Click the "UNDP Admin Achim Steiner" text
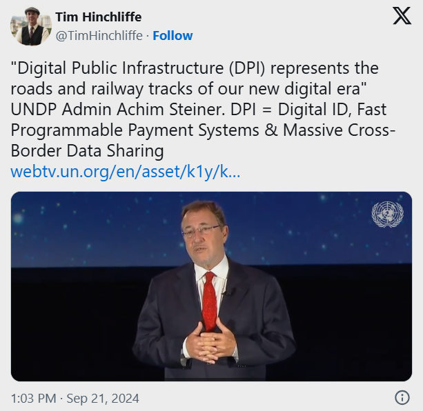This screenshot has width=423, height=411. pos(117,109)
